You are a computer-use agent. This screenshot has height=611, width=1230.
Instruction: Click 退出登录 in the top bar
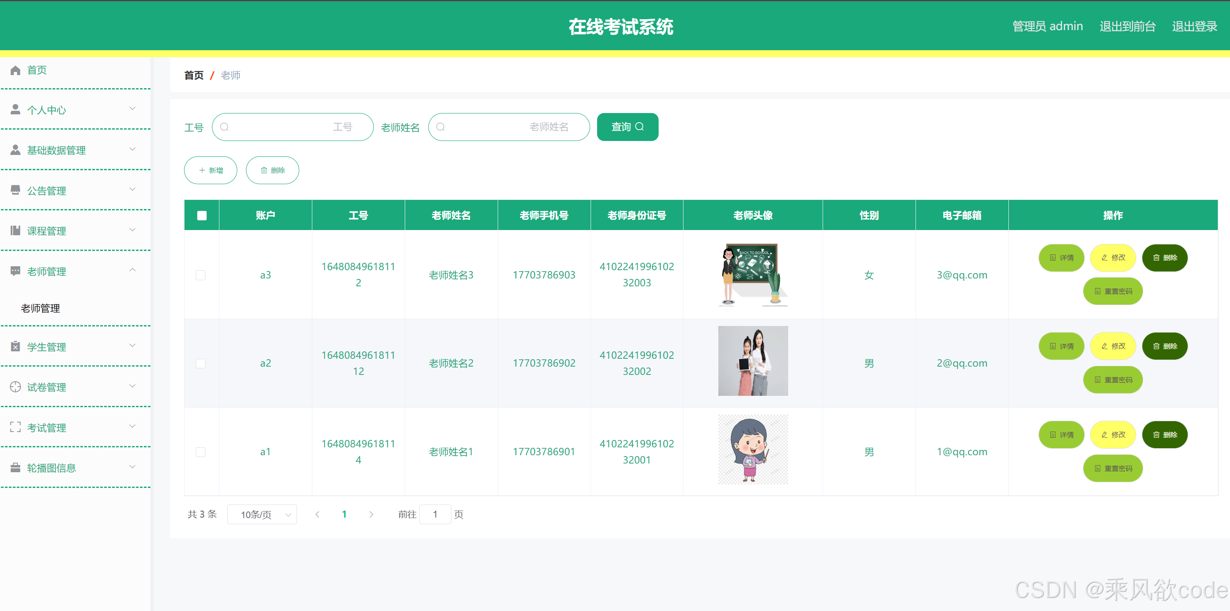(x=1194, y=26)
